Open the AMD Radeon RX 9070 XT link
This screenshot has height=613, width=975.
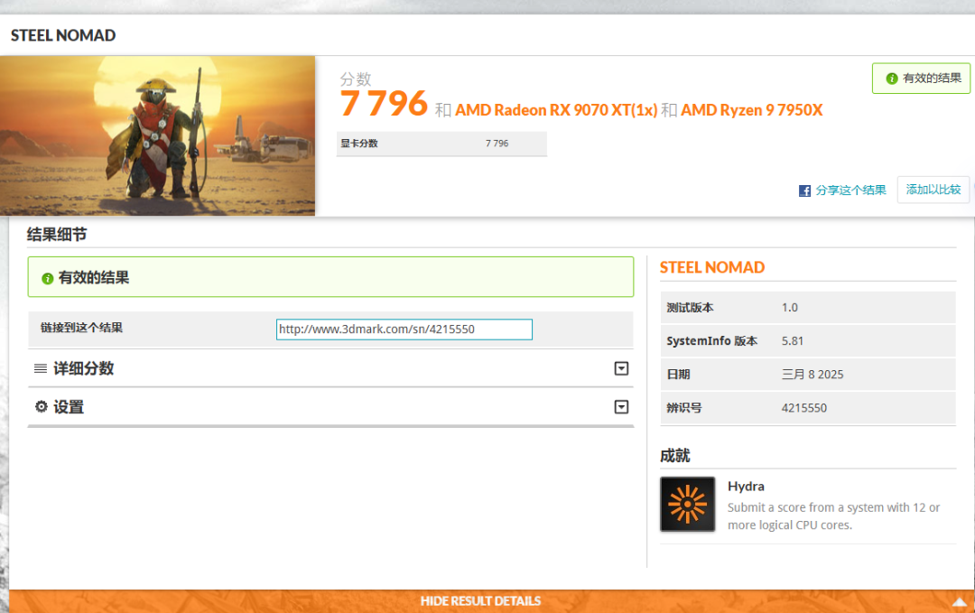click(x=555, y=110)
